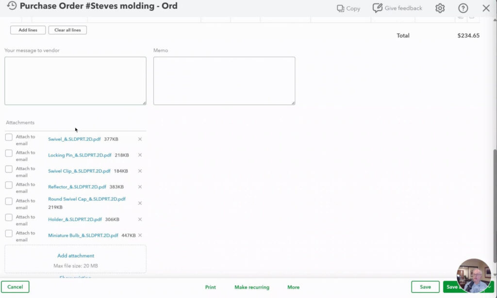This screenshot has height=298, width=497.
Task: Click the $234.65 total amount
Action: coord(468,36)
